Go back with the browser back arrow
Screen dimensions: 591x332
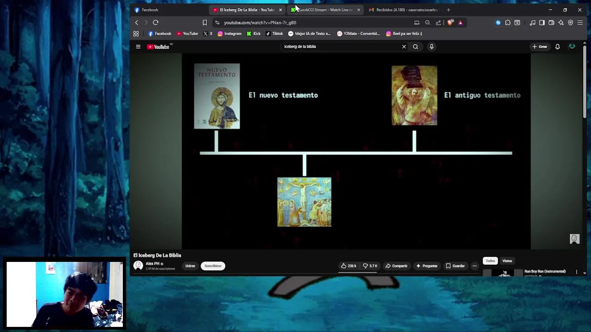click(x=137, y=23)
